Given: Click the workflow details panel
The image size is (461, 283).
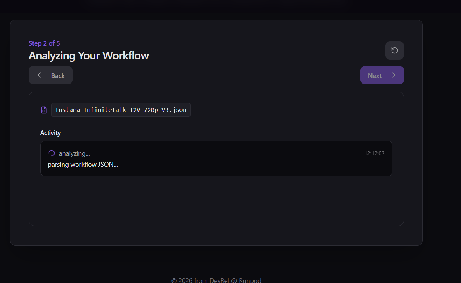Looking at the screenshot, I should pyautogui.click(x=216, y=202).
